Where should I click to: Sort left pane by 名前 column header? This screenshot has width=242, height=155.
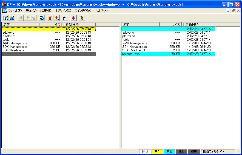21,25
